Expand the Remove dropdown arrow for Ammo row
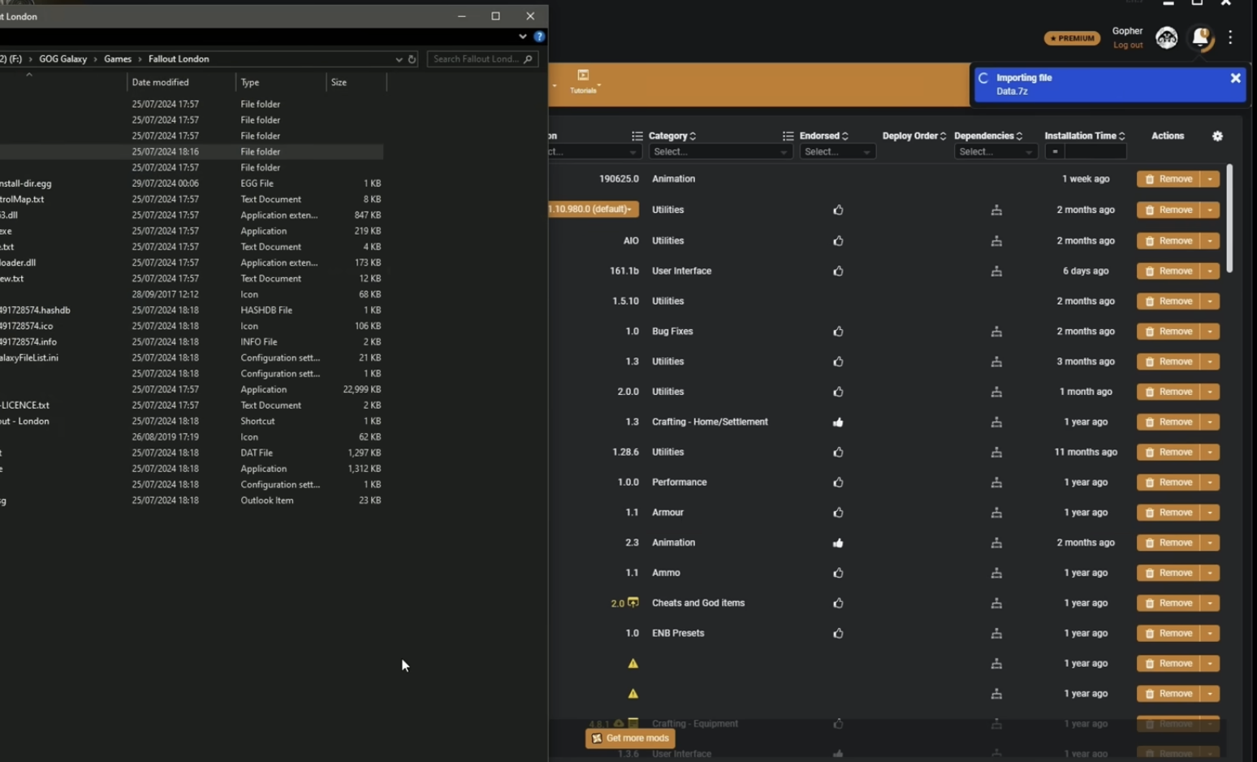 click(1210, 574)
